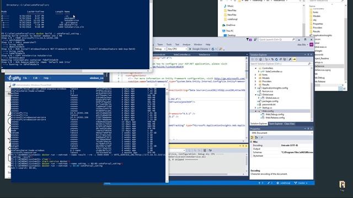The width and height of the screenshot is (353, 198).
Task: Open the Debug configuration dropdown
Action: pos(160,49)
